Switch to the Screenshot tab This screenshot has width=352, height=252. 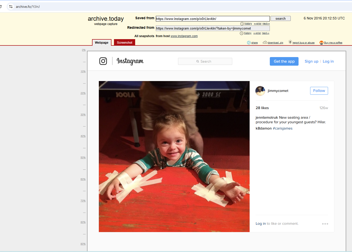click(125, 43)
